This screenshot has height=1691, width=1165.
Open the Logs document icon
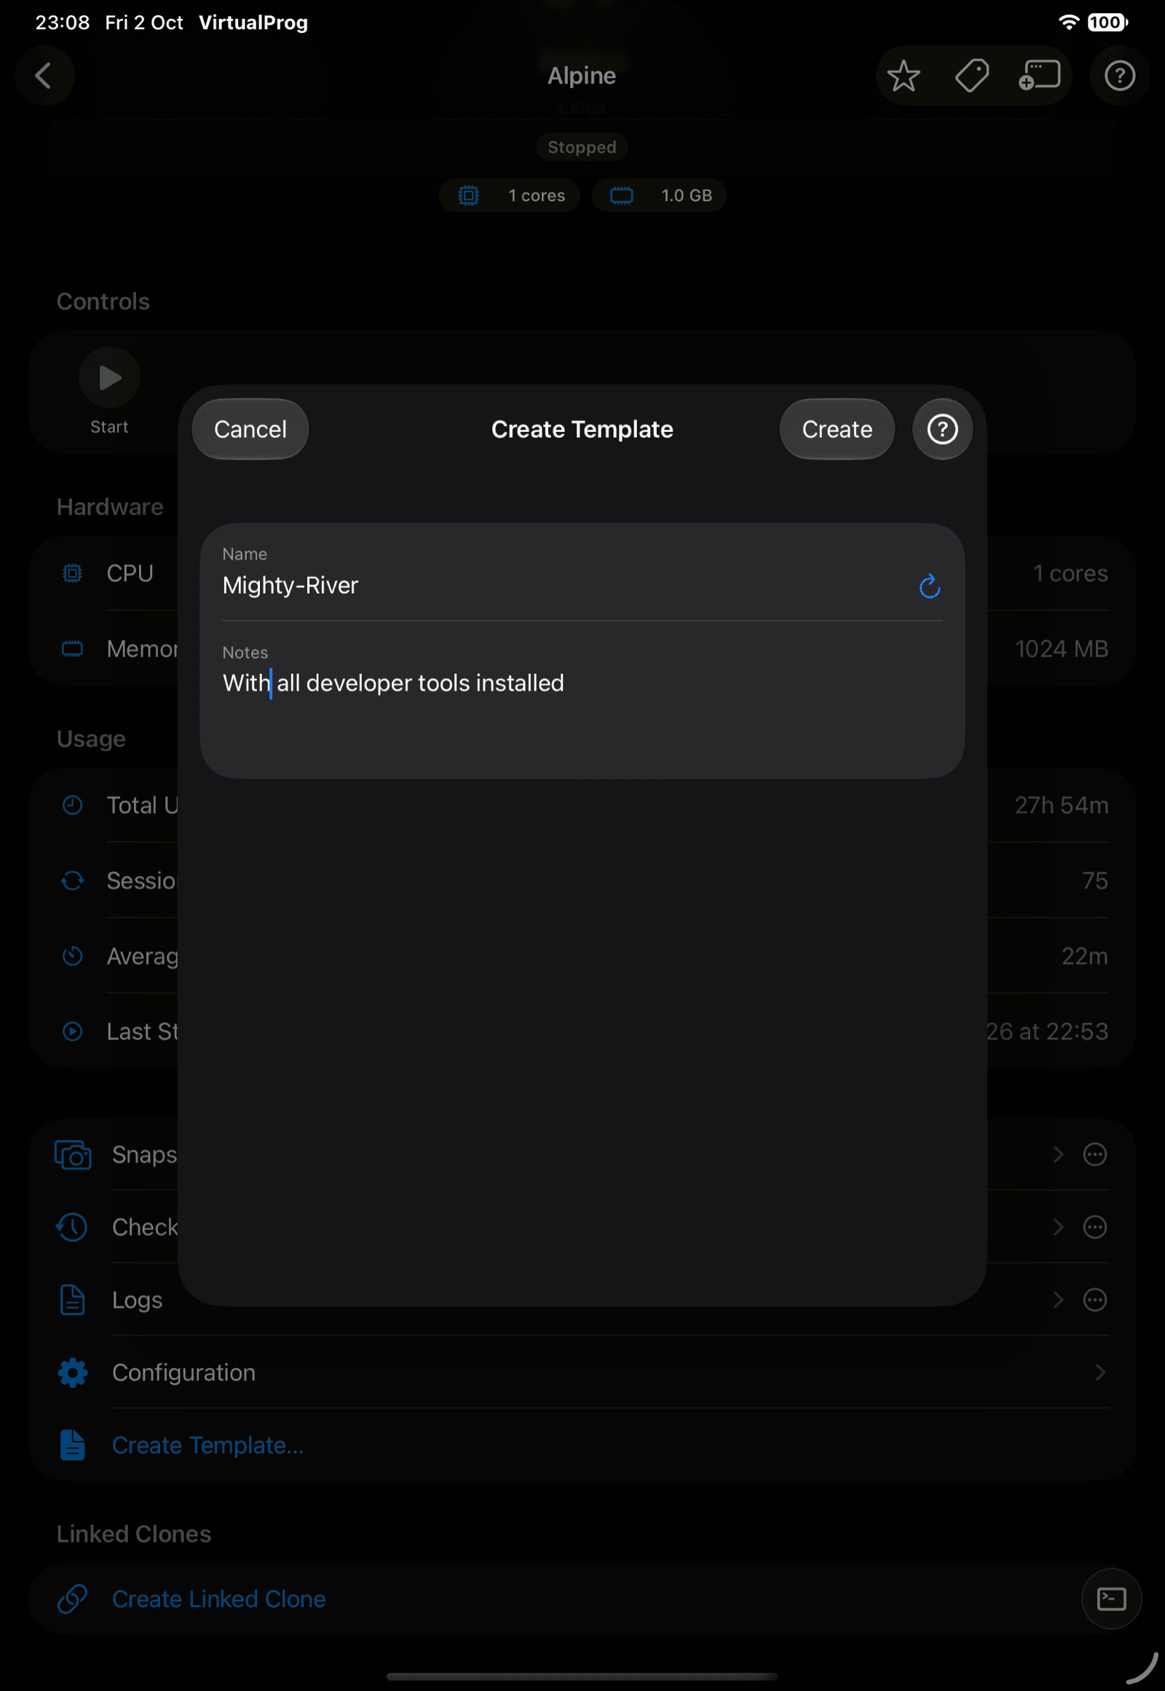click(x=72, y=1300)
